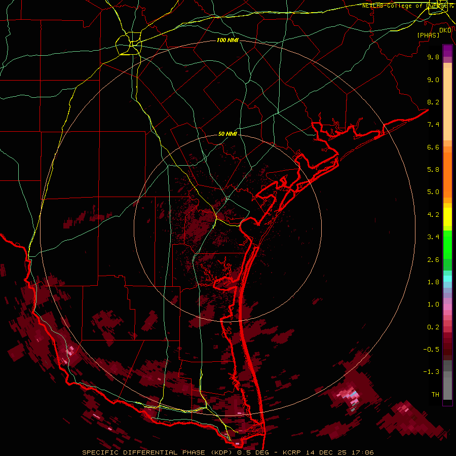Click the 9.0 value on the color scale
Viewport: 456px width, 456px height.
433,80
